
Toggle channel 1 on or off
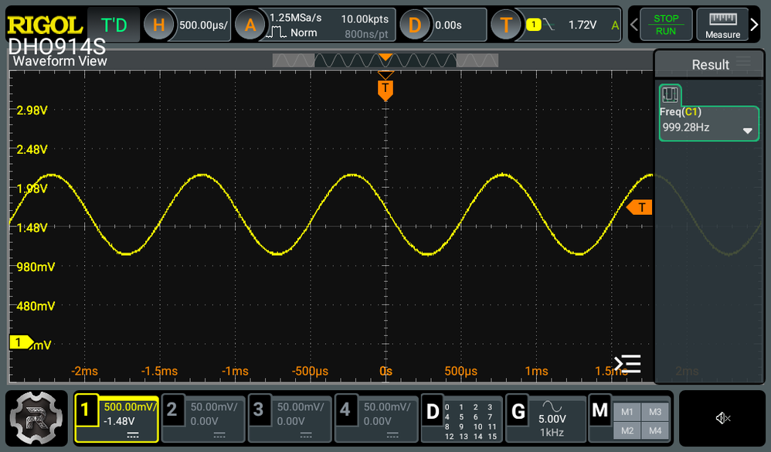(x=85, y=410)
